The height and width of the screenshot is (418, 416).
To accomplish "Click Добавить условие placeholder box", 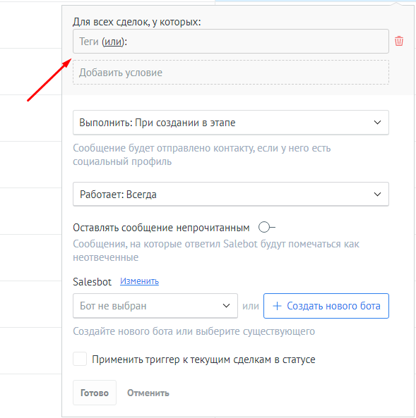I will 231,72.
